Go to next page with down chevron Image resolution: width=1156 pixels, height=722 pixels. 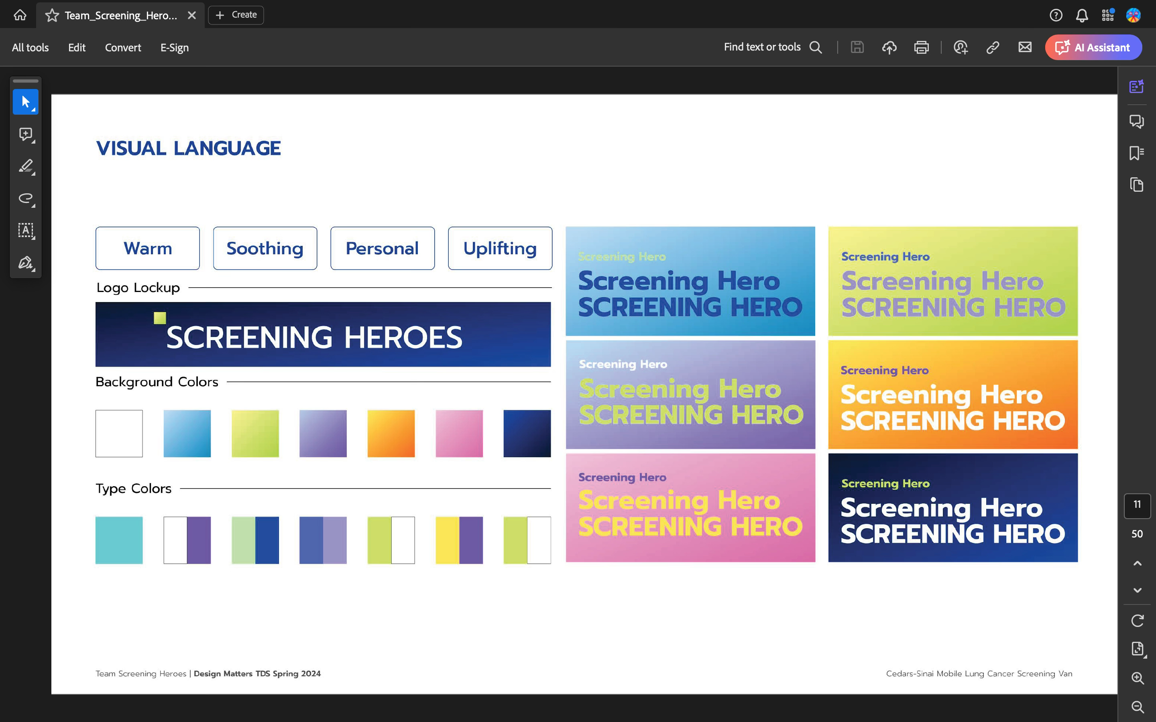pyautogui.click(x=1137, y=590)
